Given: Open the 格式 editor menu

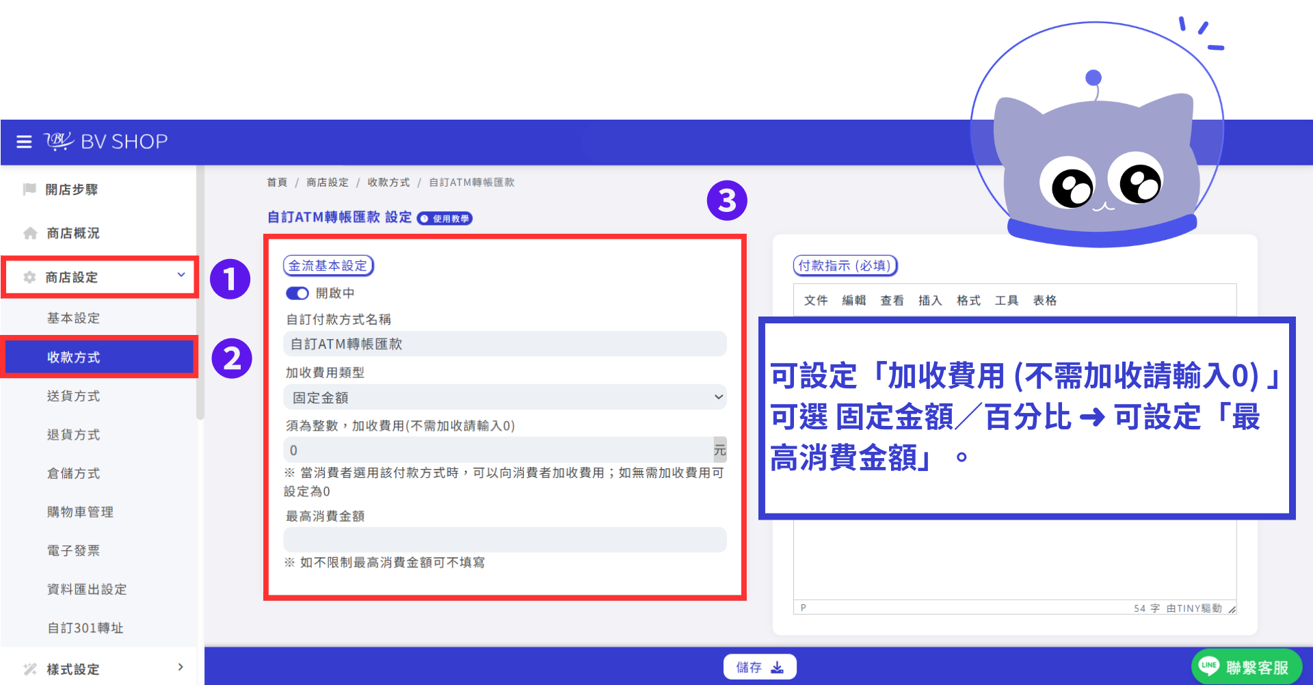Looking at the screenshot, I should pos(968,300).
